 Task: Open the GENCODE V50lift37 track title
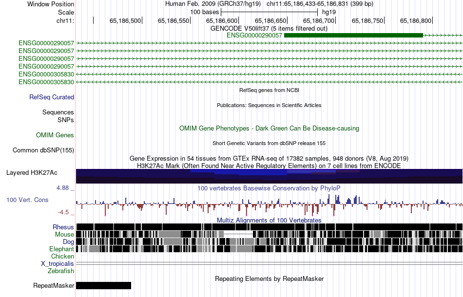[x=269, y=29]
